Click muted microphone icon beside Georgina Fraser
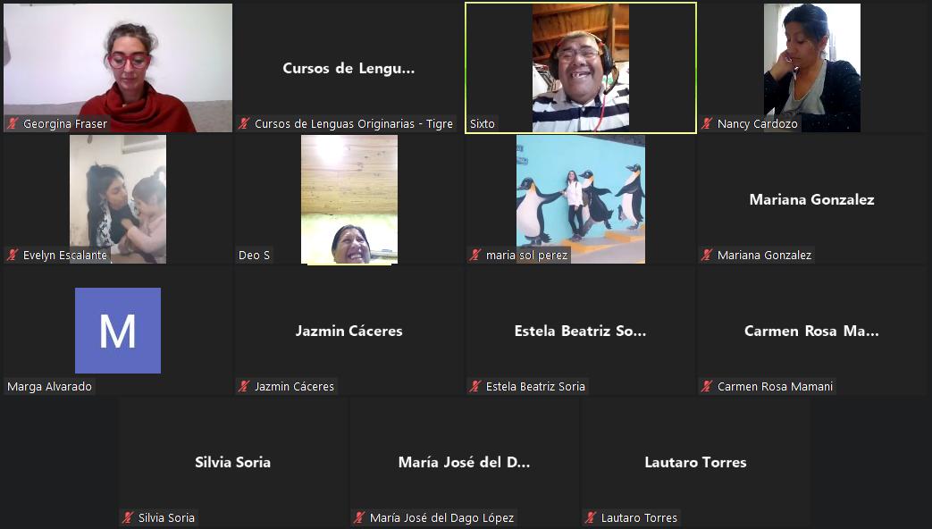The height and width of the screenshot is (529, 932). [x=13, y=124]
